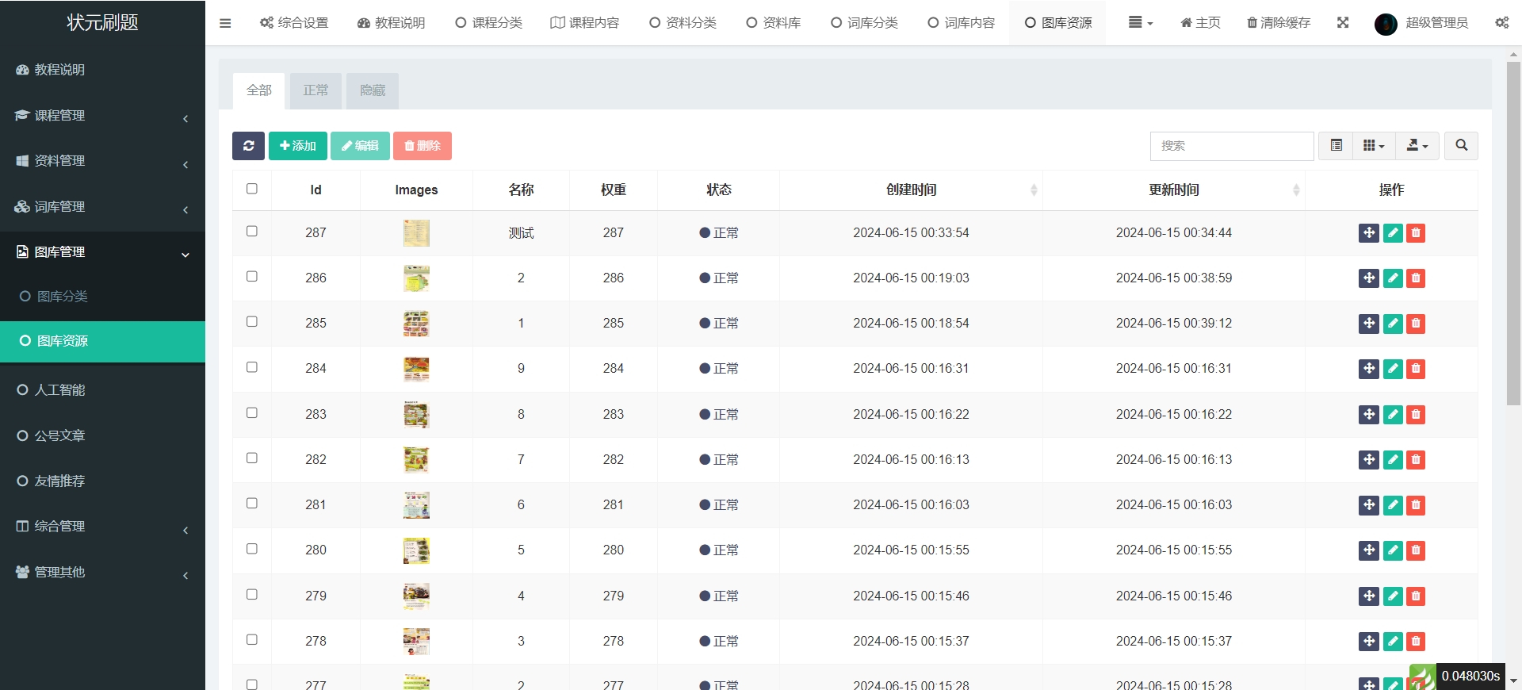Expand 词库管理 in the sidebar
Screen dimensions: 1522x690
[102, 207]
